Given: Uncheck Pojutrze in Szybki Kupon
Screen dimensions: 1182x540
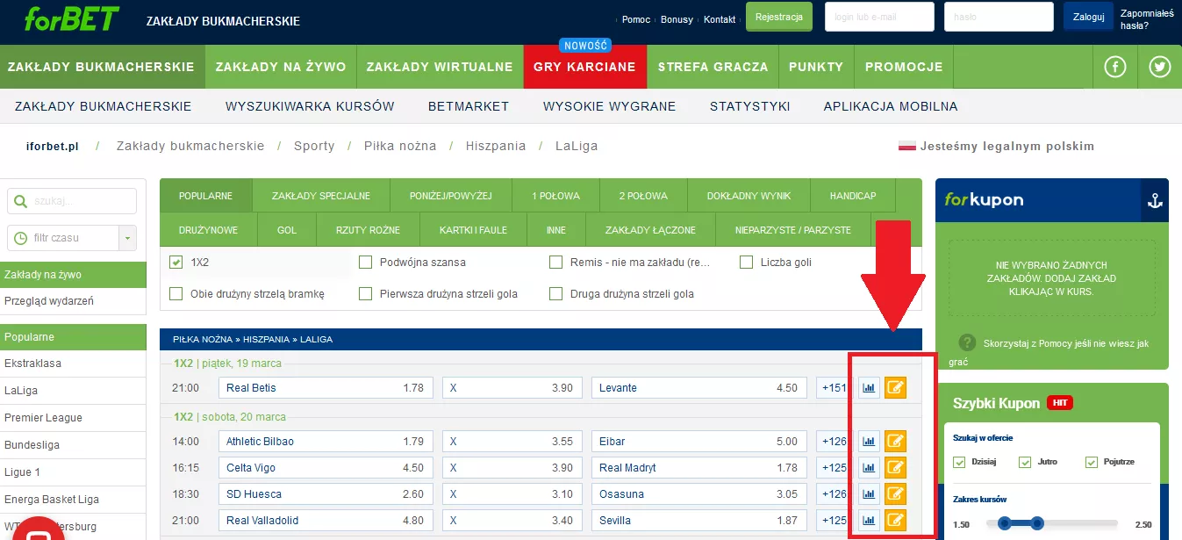Looking at the screenshot, I should tap(1092, 462).
